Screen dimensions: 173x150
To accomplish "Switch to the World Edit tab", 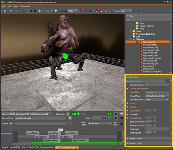I will pyautogui.click(x=15, y=147).
